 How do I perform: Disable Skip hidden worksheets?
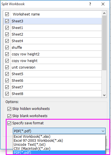[x=9, y=109]
